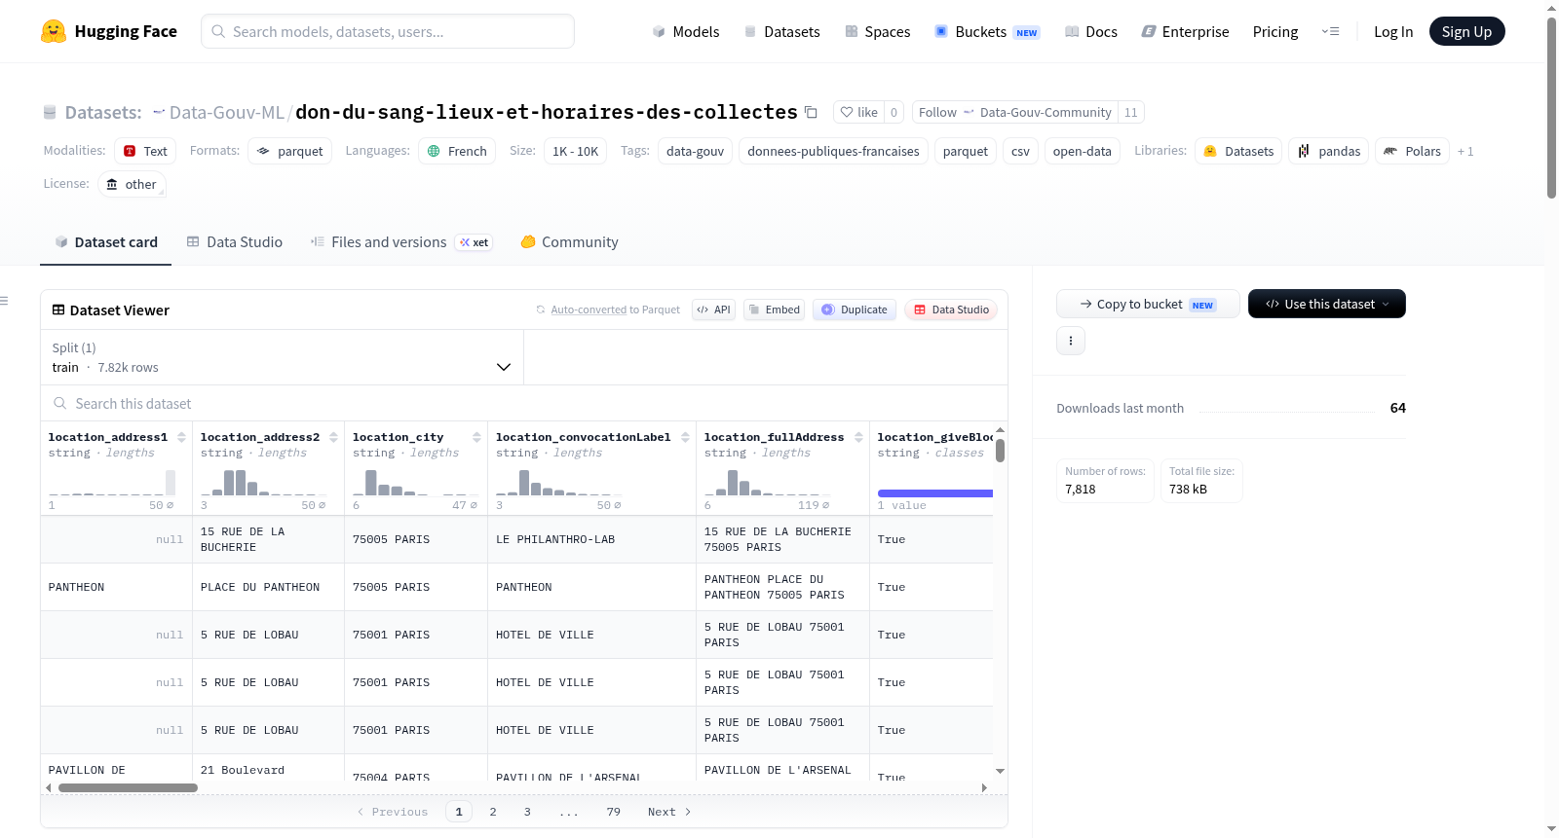The height and width of the screenshot is (838, 1559).
Task: Open the Datasets menu item
Action: click(781, 31)
